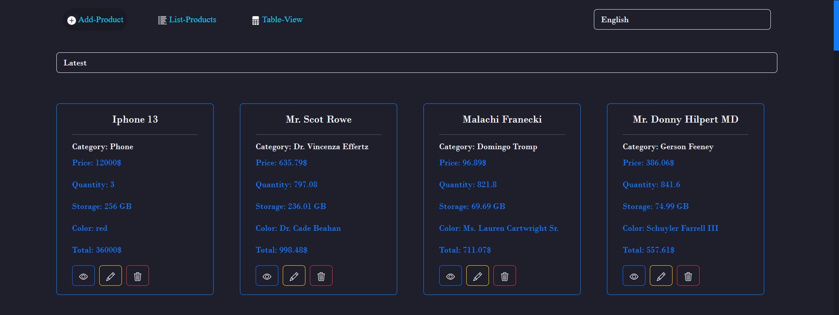Edit the Mr. Scot Rowe product
The width and height of the screenshot is (839, 315).
point(294,276)
